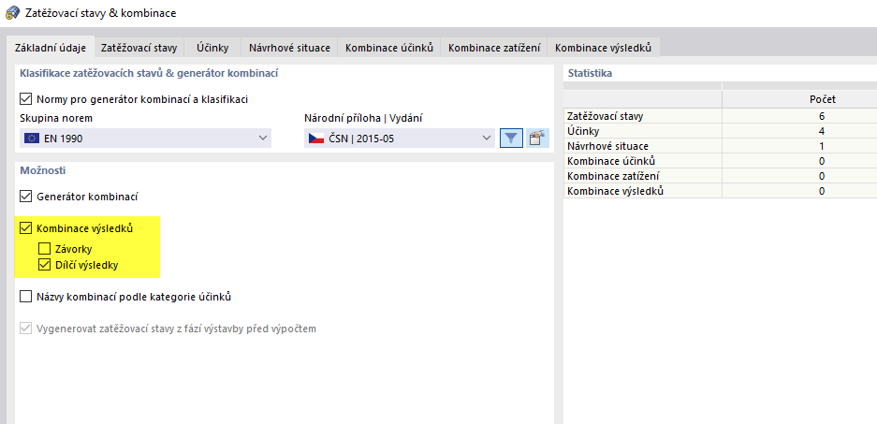This screenshot has width=877, height=424.
Task: Open the Národní příloha | Vydání dropdown
Action: tap(486, 139)
